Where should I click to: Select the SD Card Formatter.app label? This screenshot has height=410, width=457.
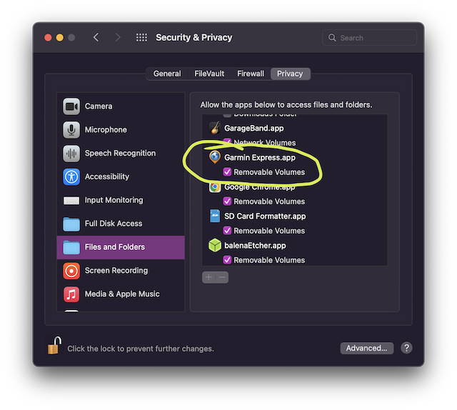coord(265,216)
